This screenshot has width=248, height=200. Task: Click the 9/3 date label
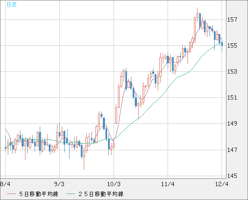point(59,184)
